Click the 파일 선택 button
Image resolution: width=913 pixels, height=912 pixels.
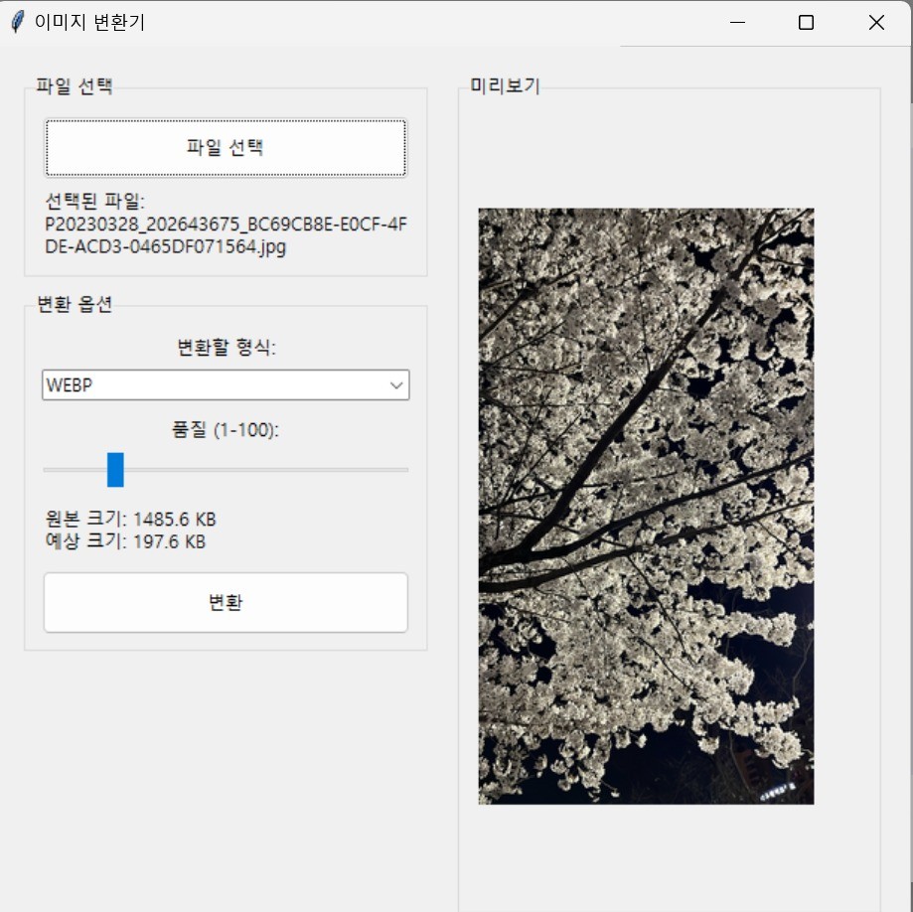(x=226, y=148)
